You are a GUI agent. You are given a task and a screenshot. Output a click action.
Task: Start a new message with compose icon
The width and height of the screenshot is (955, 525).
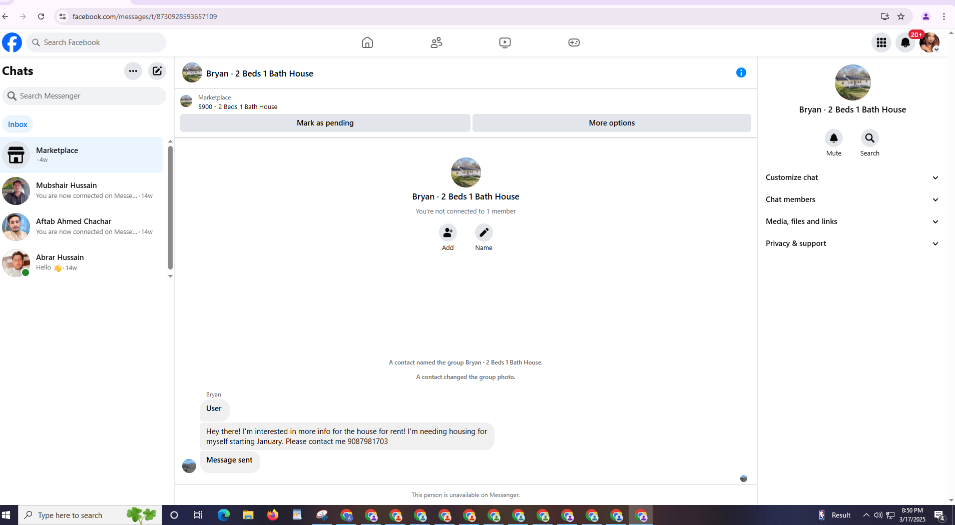tap(157, 71)
